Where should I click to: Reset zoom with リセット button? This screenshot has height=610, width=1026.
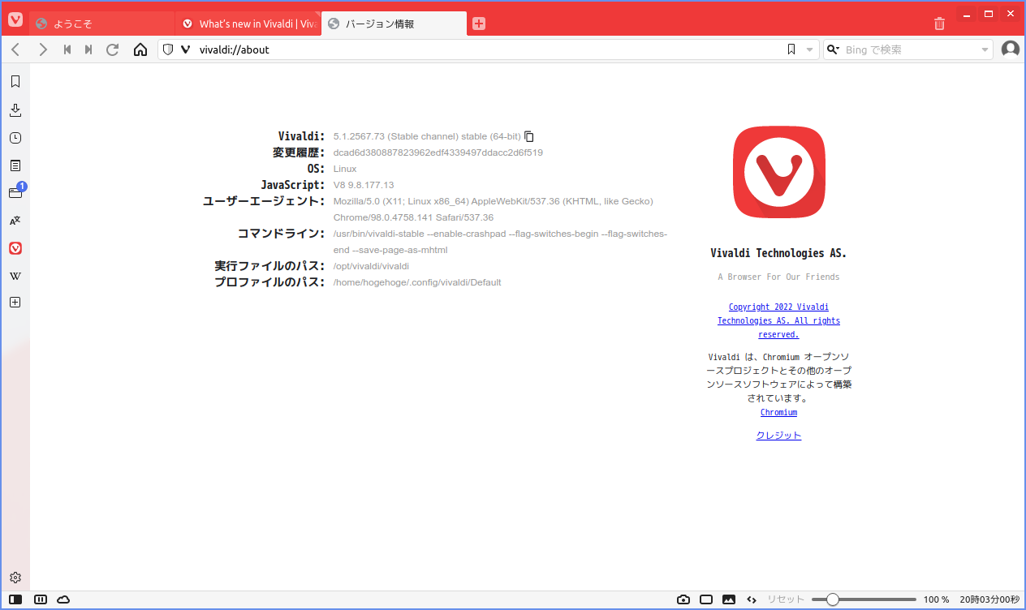[786, 599]
